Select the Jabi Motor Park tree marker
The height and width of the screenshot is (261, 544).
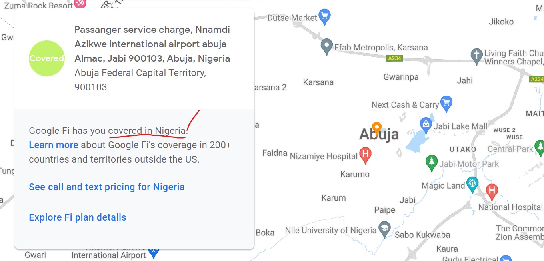tap(431, 163)
